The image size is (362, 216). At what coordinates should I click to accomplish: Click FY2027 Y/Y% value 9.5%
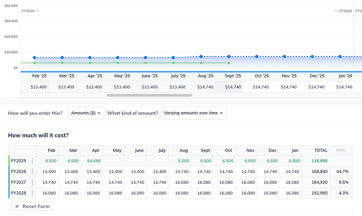coord(341,182)
